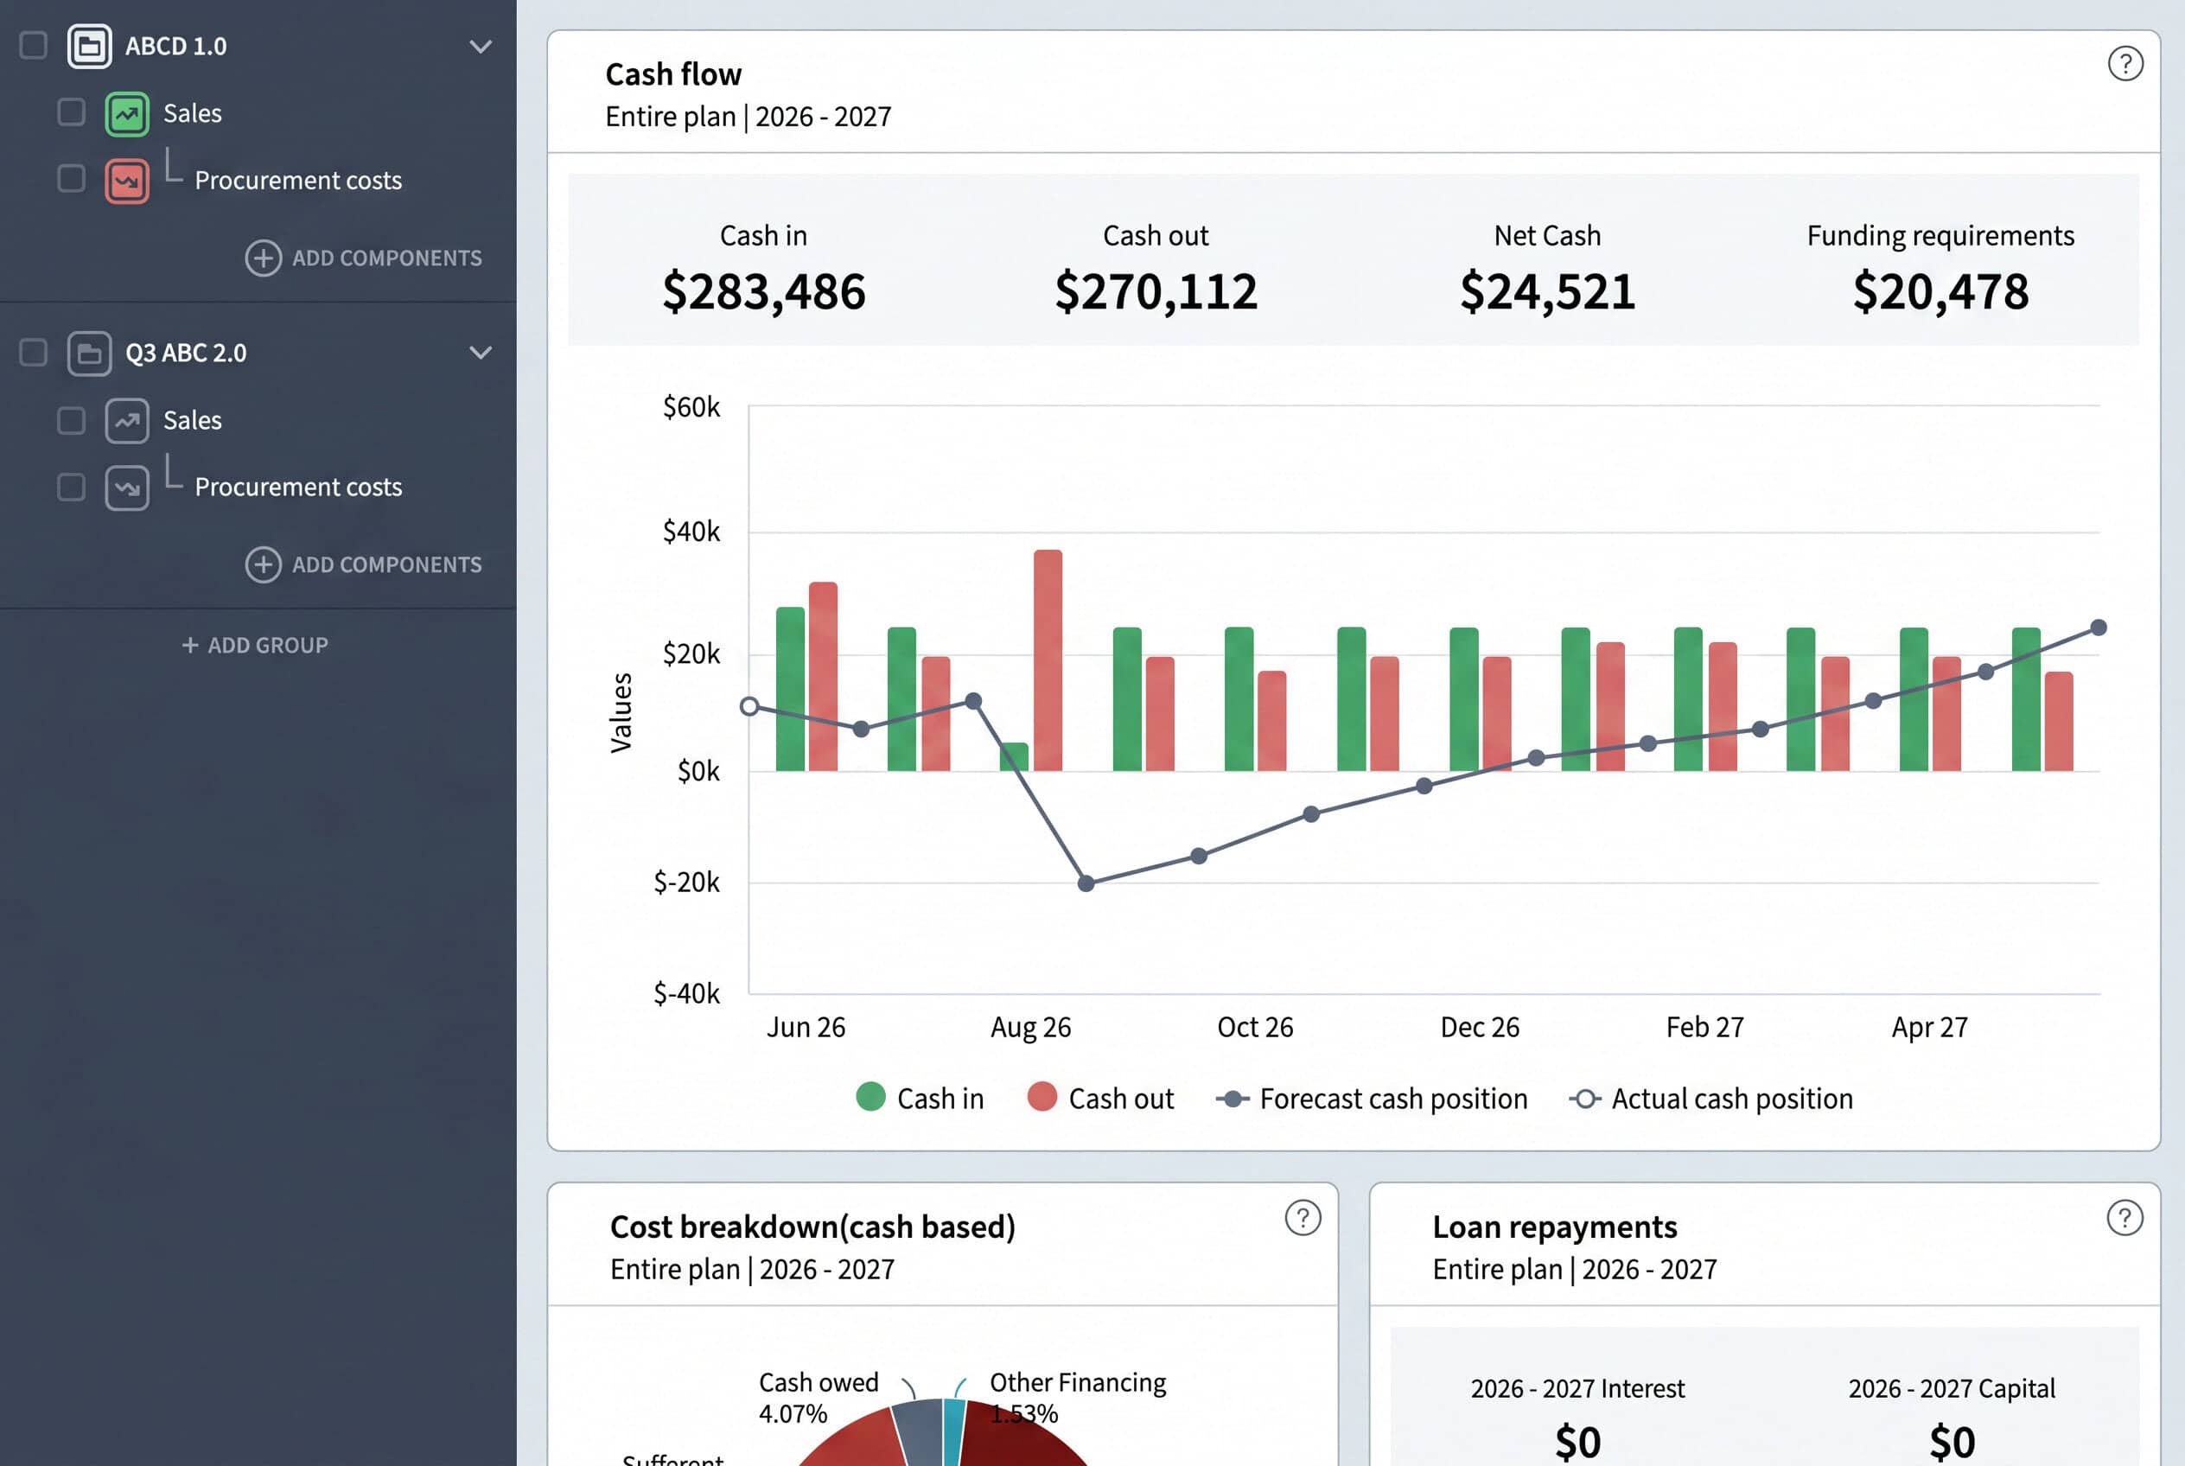Click the Loan repayments title

pyautogui.click(x=1555, y=1227)
